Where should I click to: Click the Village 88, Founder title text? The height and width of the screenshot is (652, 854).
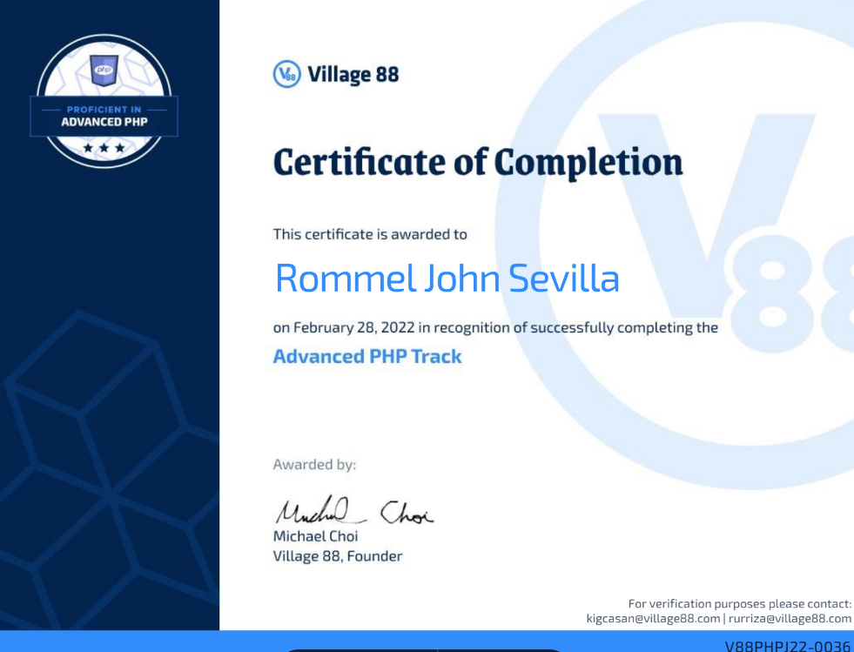pyautogui.click(x=338, y=556)
